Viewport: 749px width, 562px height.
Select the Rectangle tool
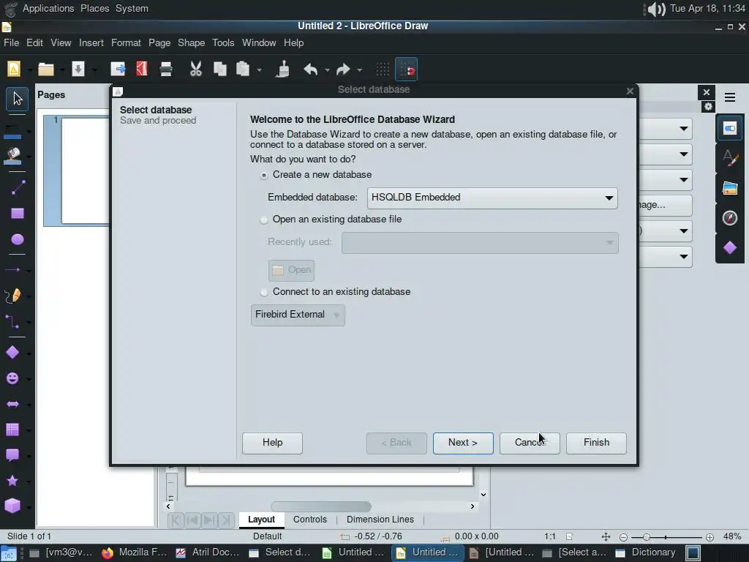[18, 214]
